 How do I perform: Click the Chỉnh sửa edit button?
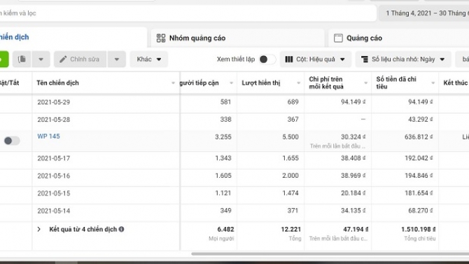80,60
